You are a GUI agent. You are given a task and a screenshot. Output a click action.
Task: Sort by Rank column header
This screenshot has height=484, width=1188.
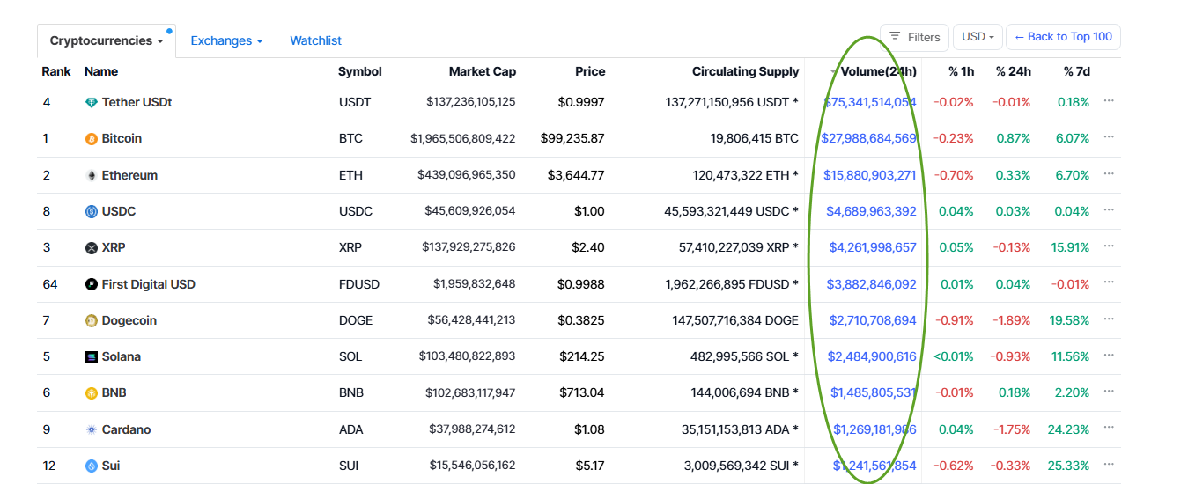[x=56, y=71]
